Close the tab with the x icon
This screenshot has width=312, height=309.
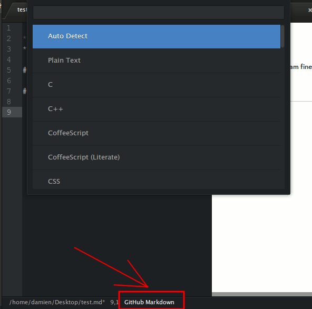(310, 10)
